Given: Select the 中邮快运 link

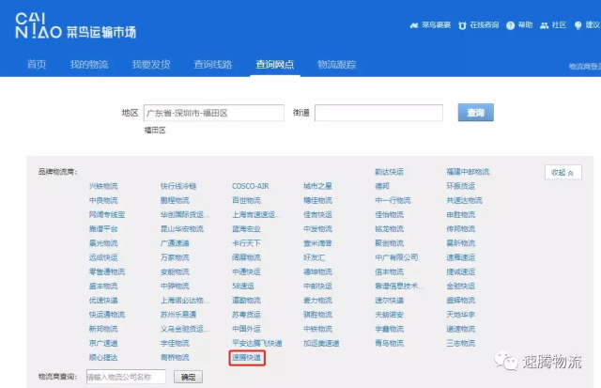Looking at the screenshot, I should coord(317,286).
